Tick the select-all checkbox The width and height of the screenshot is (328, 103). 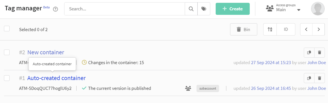click(x=7, y=29)
